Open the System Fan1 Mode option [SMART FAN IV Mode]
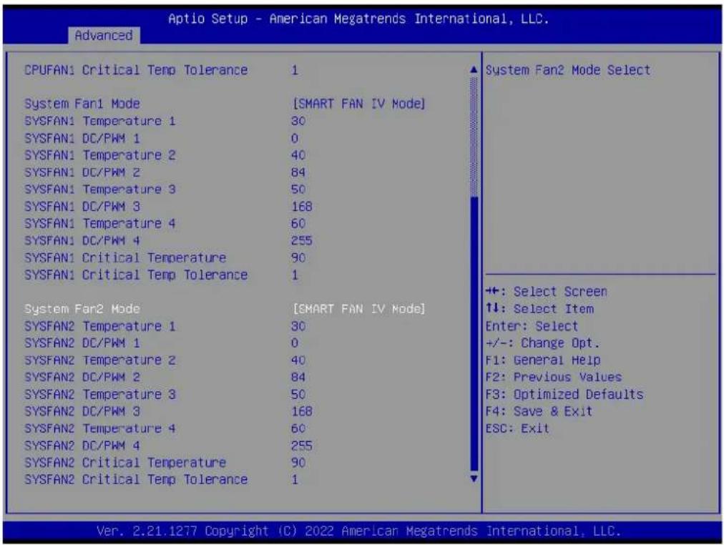Image resolution: width=724 pixels, height=545 pixels. pos(358,104)
